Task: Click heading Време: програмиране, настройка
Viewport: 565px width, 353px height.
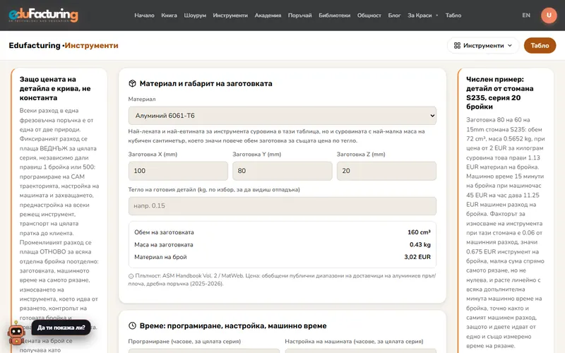Action: point(233,325)
